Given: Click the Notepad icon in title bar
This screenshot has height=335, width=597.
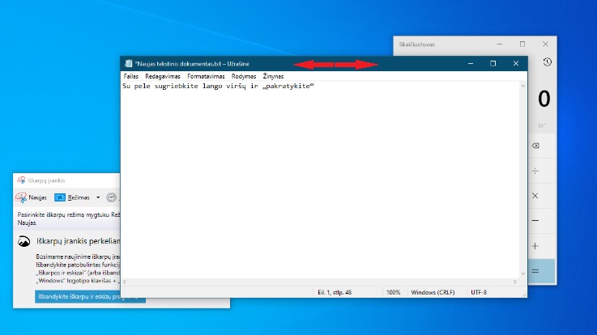Looking at the screenshot, I should click(127, 64).
